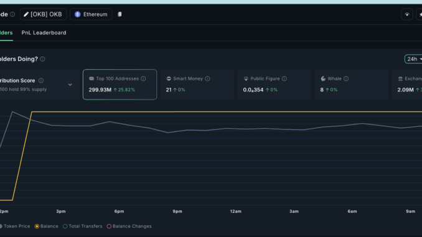Click the Ethereum logo icon
The image size is (422, 237).
pos(78,14)
